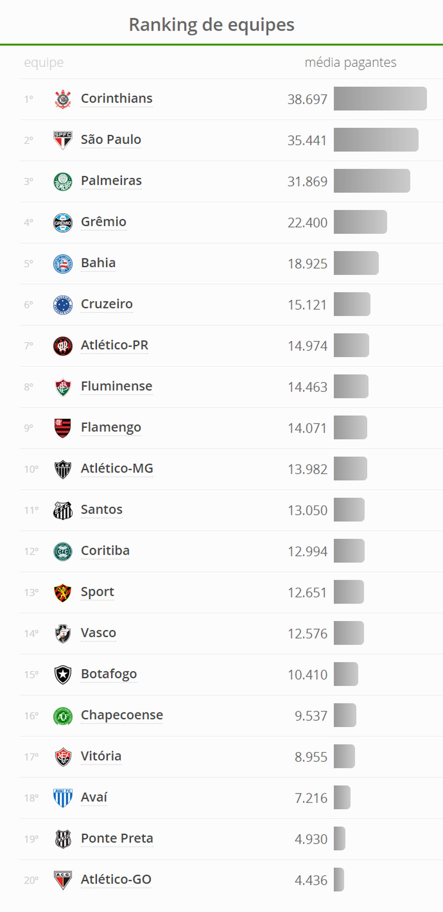Click the Chapecoense green badge icon
This screenshot has width=443, height=912.
click(63, 716)
